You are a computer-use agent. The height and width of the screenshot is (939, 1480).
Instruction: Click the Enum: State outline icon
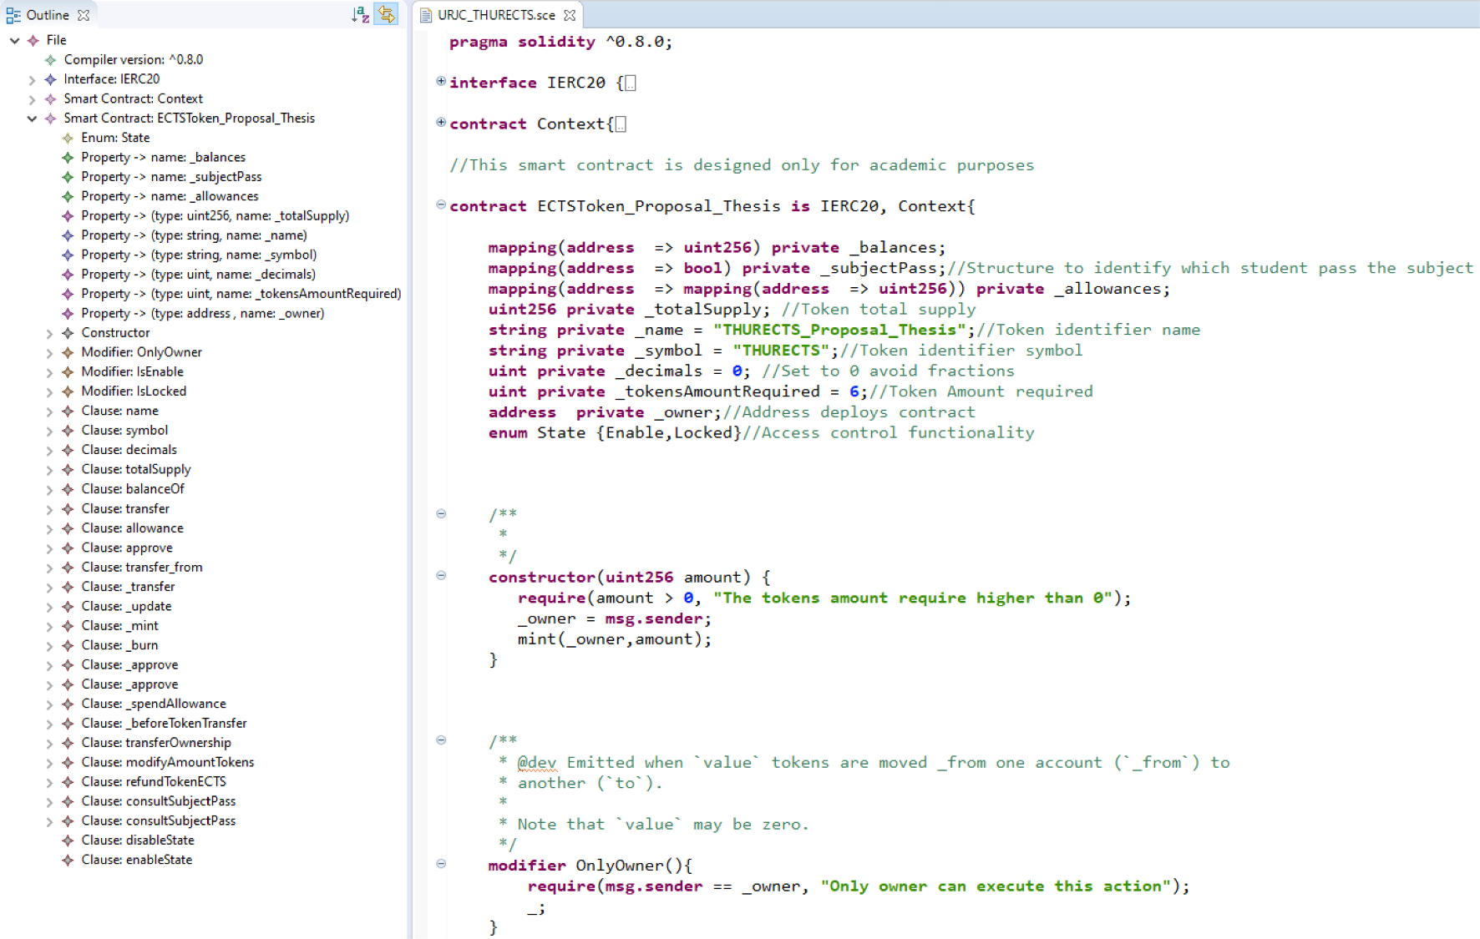point(68,138)
